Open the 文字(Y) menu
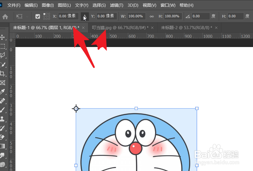Screen dimensions: 253x171 [x=82, y=5]
